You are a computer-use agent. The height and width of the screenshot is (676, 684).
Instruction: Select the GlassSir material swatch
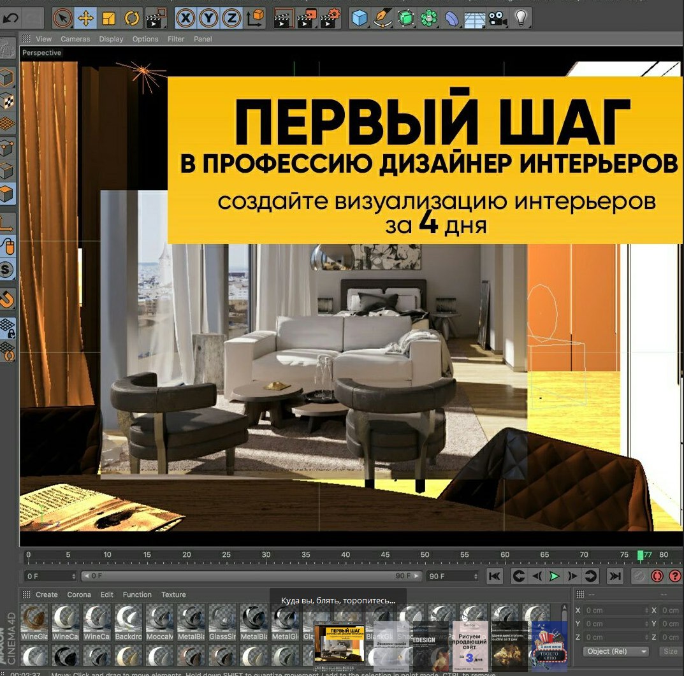(x=222, y=622)
